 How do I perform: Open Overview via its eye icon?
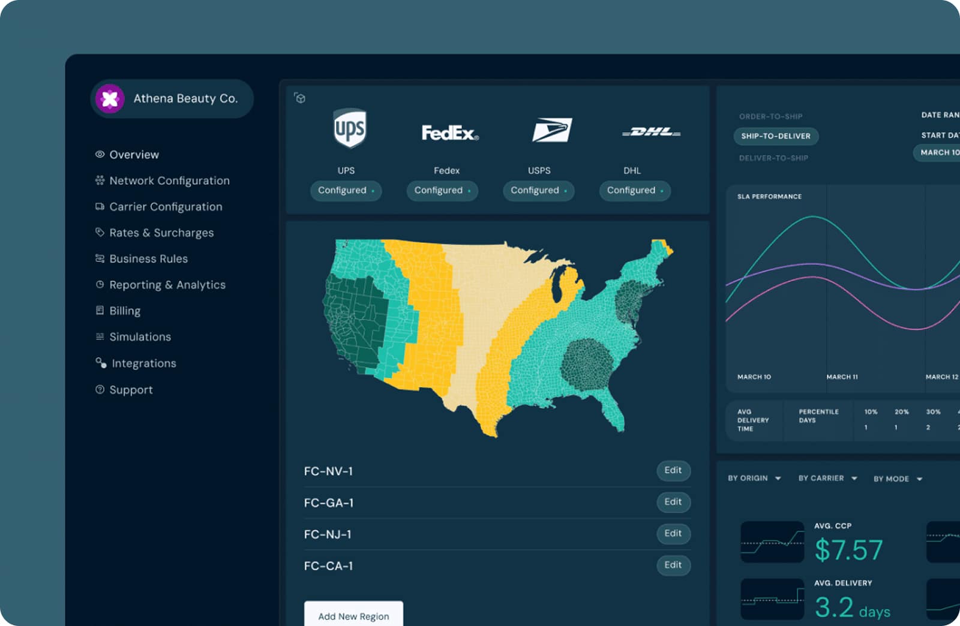coord(100,154)
